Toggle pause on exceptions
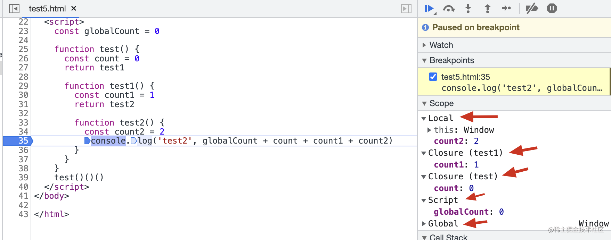The image size is (611, 240). [552, 8]
